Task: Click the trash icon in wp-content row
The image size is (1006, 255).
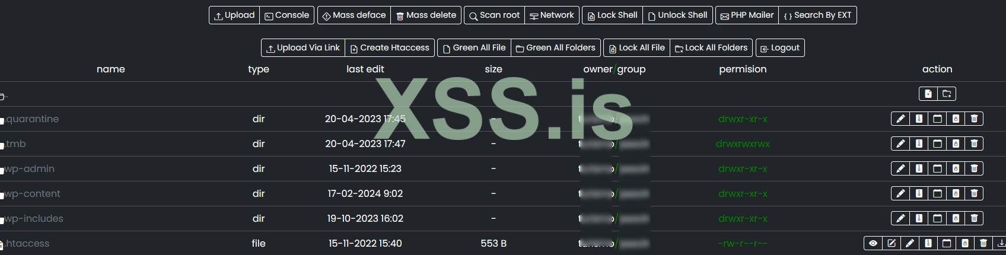Action: tap(974, 193)
